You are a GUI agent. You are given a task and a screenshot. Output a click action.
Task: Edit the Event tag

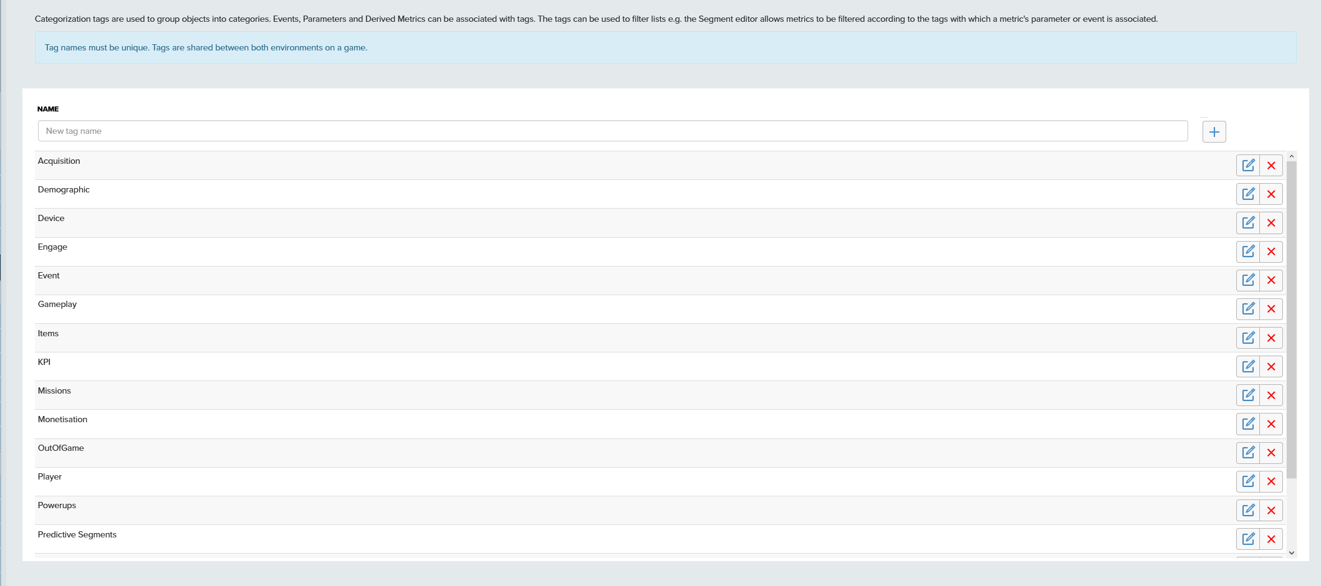(1248, 280)
